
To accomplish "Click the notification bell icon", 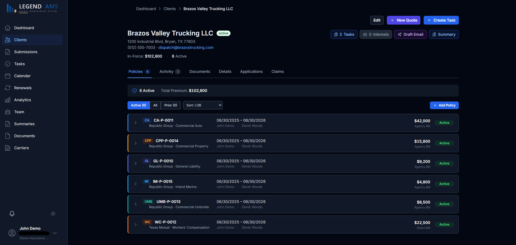I will (12, 214).
